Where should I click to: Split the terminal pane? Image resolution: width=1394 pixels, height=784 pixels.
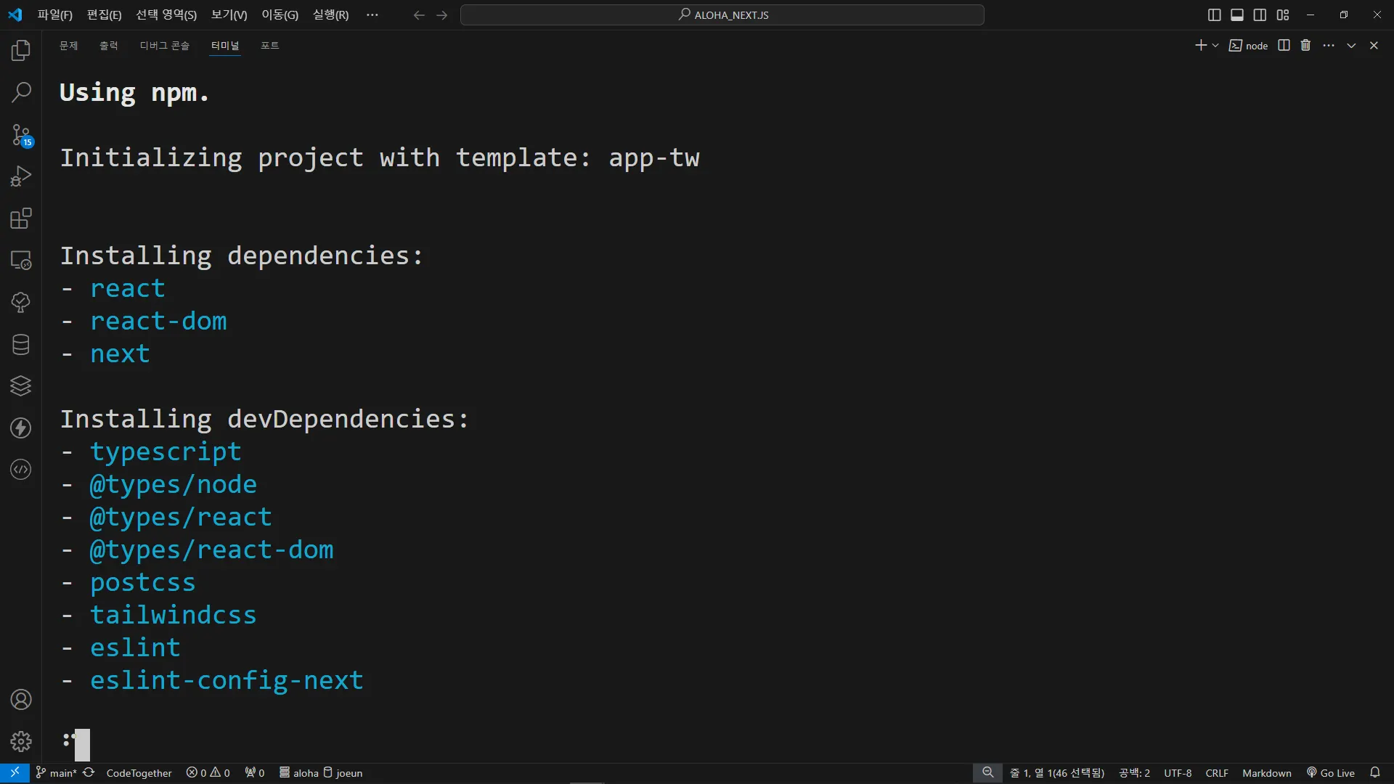click(1284, 45)
